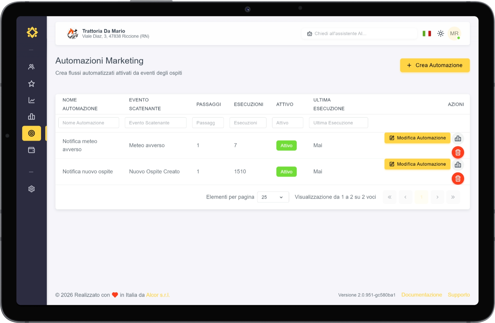495x323 pixels.
Task: Click Attivo badge for Notifica nuovo ospite
Action: [x=287, y=171]
